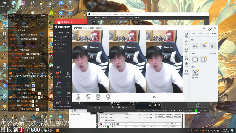
Task: Open the Windows notification center icon
Action: [x=232, y=130]
